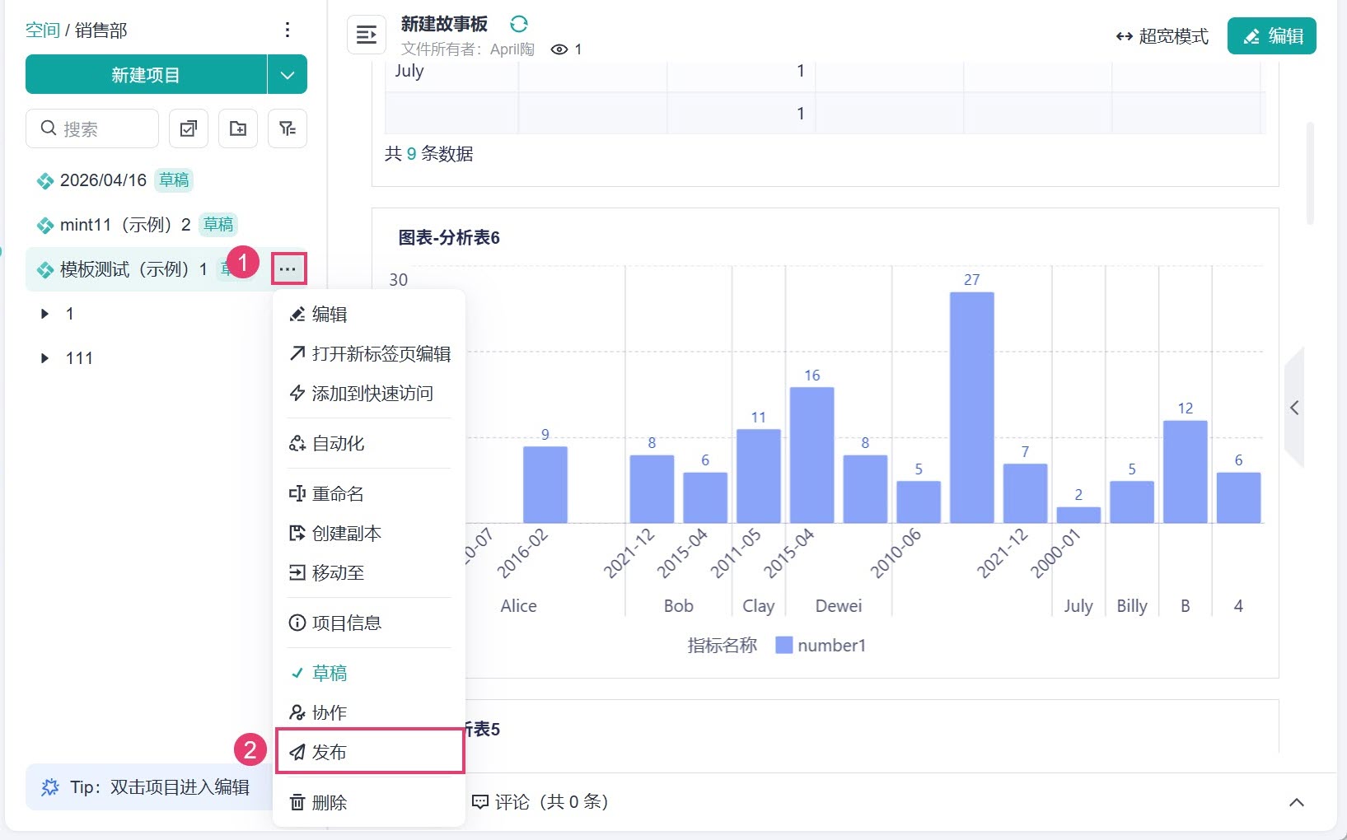The width and height of the screenshot is (1347, 840).
Task: Expand the folder named 111
Action: pyautogui.click(x=44, y=358)
